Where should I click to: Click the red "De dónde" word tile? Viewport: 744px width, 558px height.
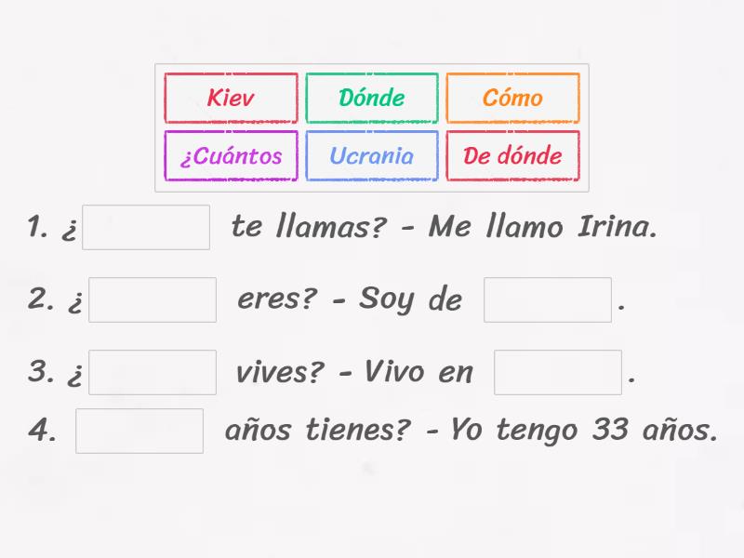[512, 155]
